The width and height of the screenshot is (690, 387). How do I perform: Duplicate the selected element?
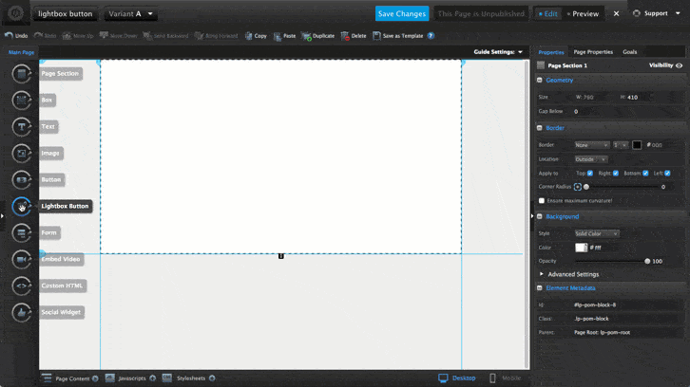[318, 36]
